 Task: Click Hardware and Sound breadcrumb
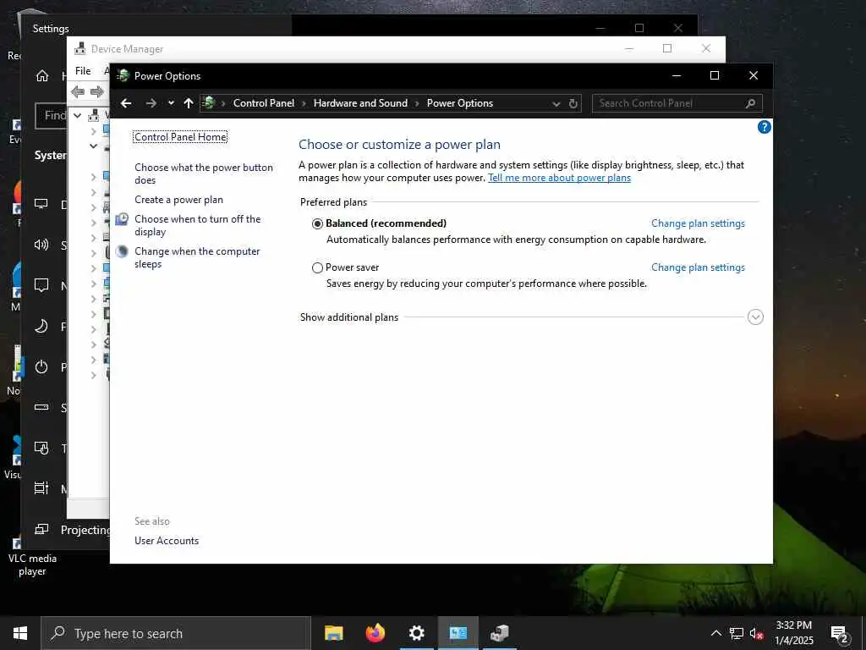(x=360, y=103)
